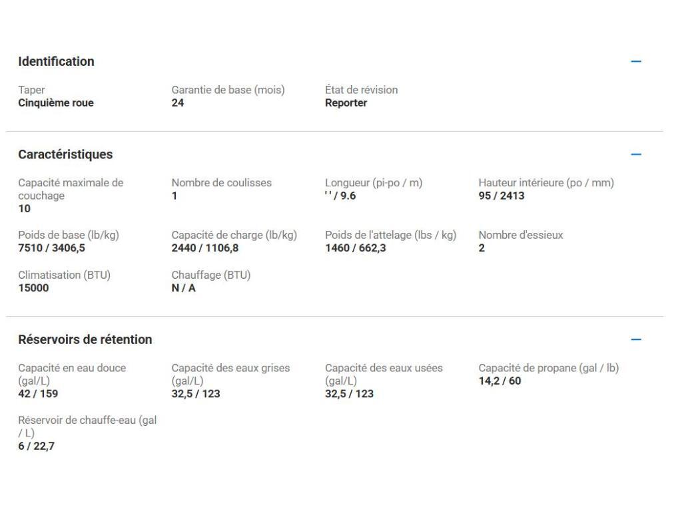Click the Longueur (pi-po / m) label
Viewport: 682px width, 511px height.
[374, 183]
